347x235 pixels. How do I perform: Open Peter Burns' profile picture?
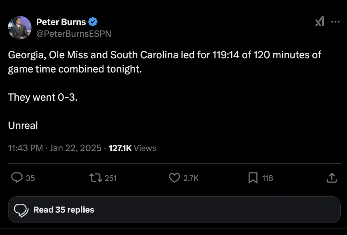tap(20, 28)
